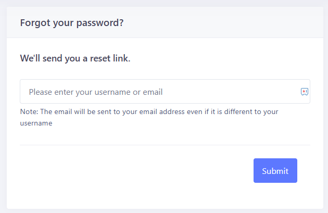
Task: Focus the username or email input field
Action: click(x=165, y=92)
